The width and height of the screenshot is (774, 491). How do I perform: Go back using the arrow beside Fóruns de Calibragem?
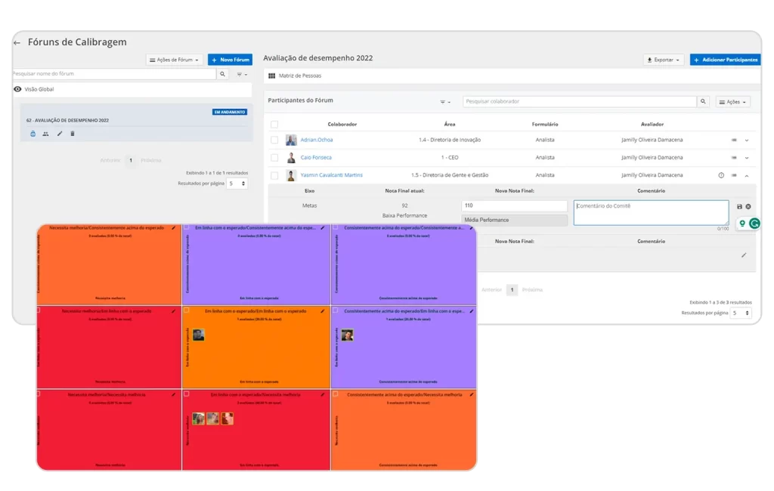pos(17,43)
